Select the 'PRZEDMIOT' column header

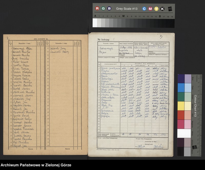click(x=110, y=64)
